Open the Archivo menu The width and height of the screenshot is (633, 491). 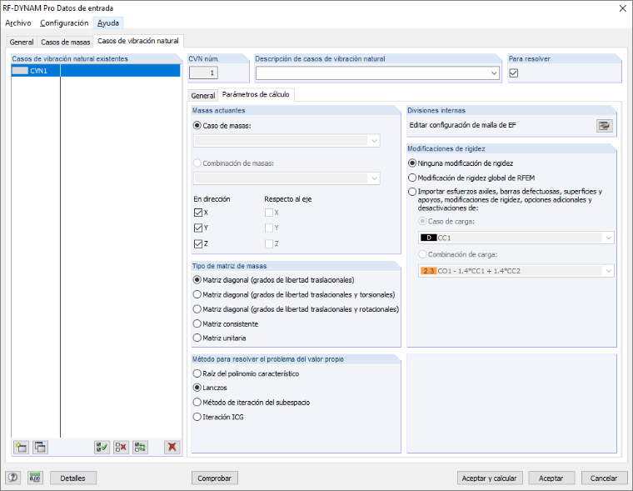[18, 23]
